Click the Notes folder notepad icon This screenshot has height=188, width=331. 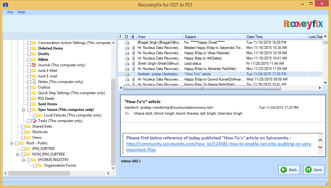(34, 82)
